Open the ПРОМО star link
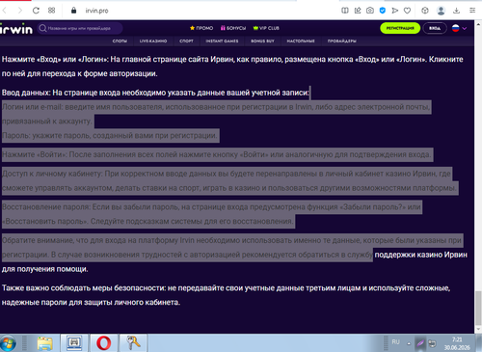 (x=201, y=28)
